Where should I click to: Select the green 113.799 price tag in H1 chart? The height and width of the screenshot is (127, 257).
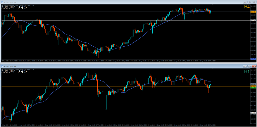pyautogui.click(x=253, y=88)
